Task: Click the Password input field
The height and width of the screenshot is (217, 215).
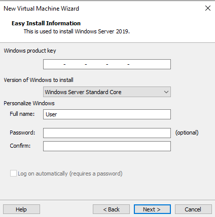Action: [x=107, y=133]
